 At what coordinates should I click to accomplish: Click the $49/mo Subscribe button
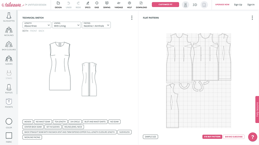pos(234,136)
